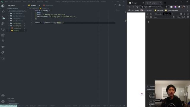Close the index.js editor tab
Screen dimensions: 190x107
click(x=39, y=5)
